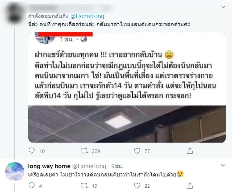232x192 pixels.
Task: Retweet long way home's tweet
Action: 84,186
